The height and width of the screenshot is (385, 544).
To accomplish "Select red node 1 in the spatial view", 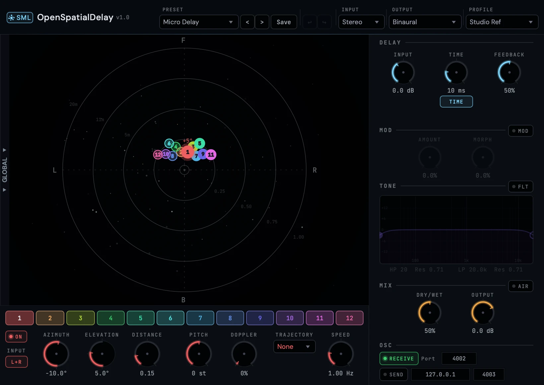I will click(x=187, y=152).
